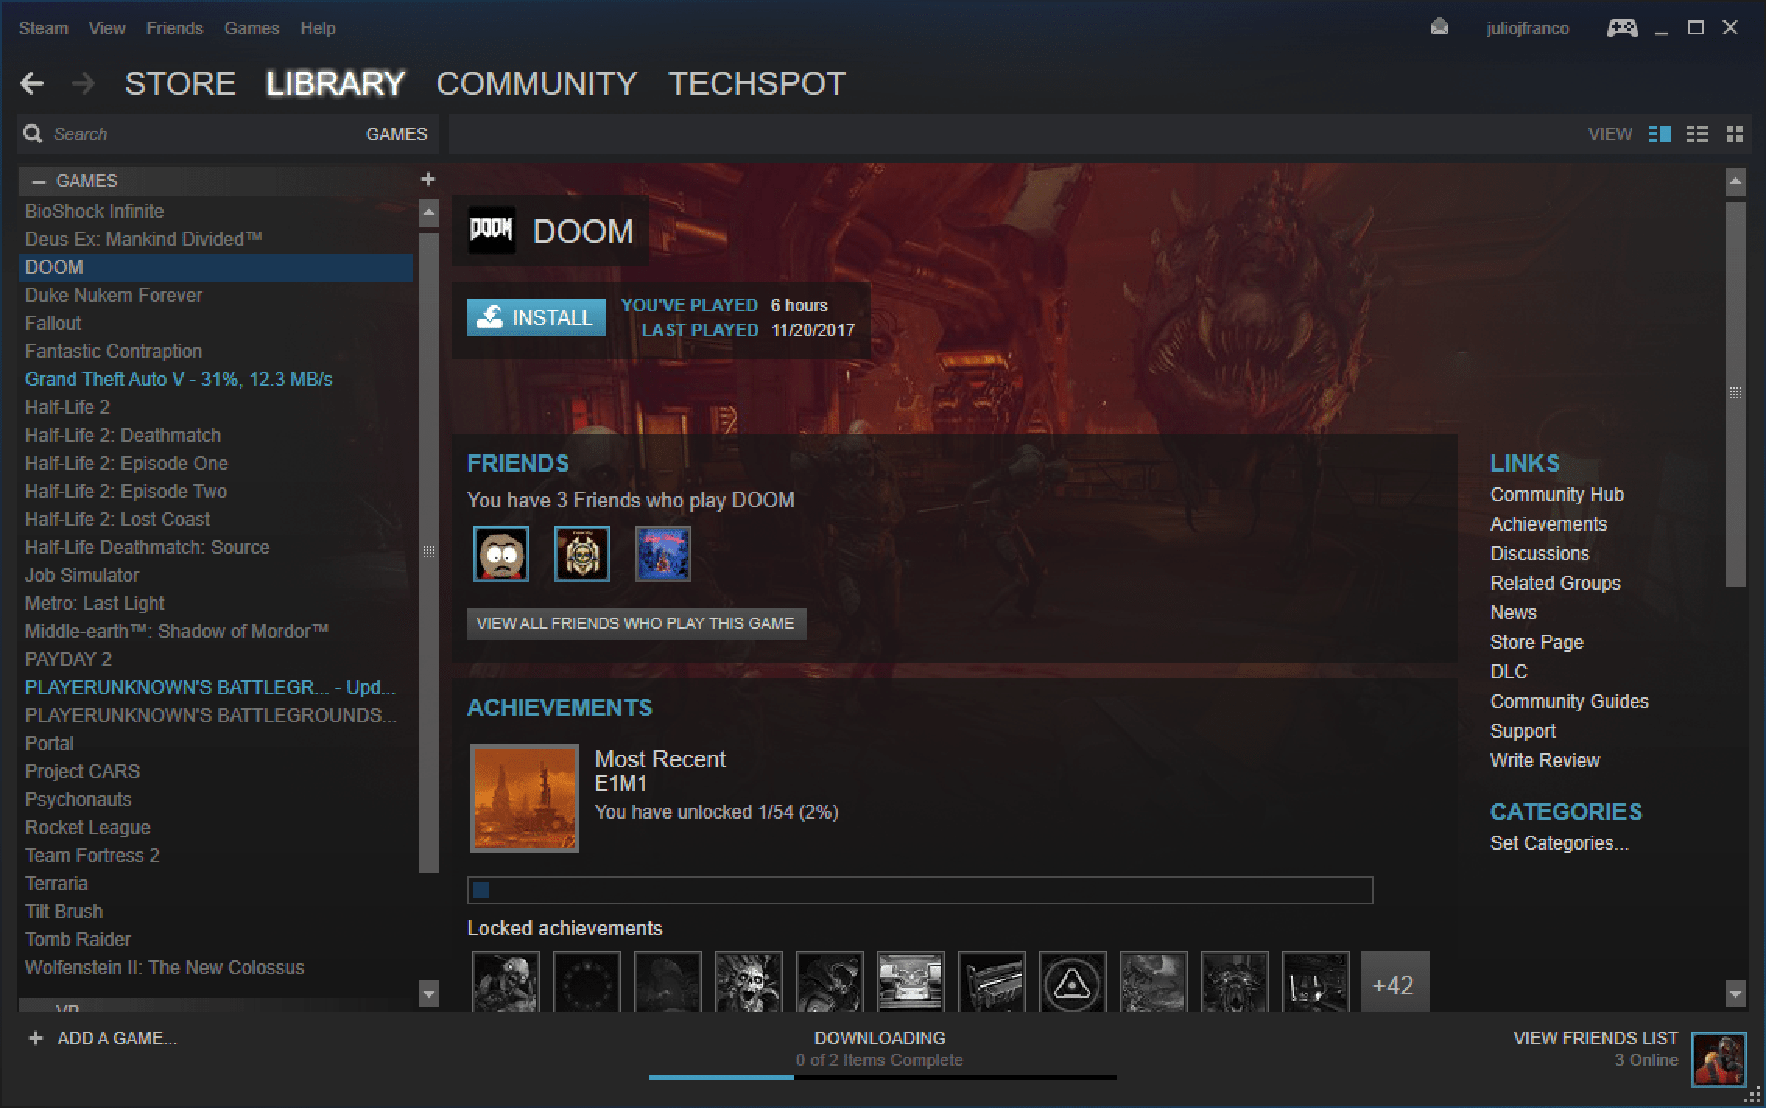Click the plus icon beside GAMES header
The height and width of the screenshot is (1108, 1766).
tap(427, 180)
